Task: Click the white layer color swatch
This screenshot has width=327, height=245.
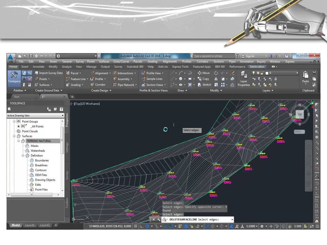Action: point(267,73)
